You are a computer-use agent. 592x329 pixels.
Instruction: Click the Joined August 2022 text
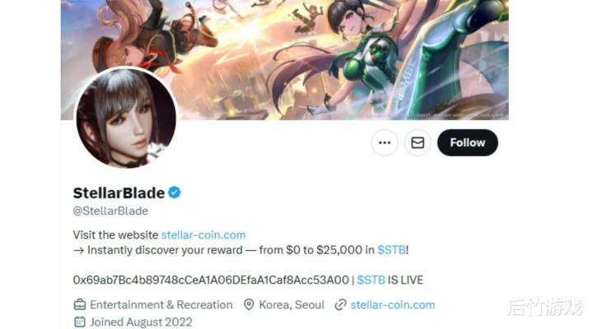pyautogui.click(x=141, y=322)
